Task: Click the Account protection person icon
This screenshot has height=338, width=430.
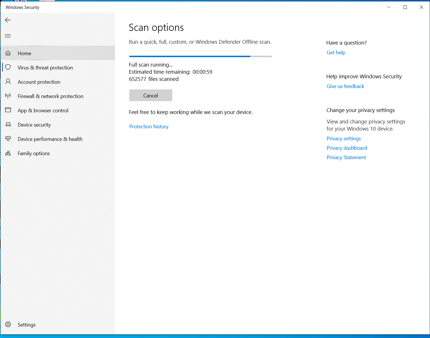Action: (8, 82)
